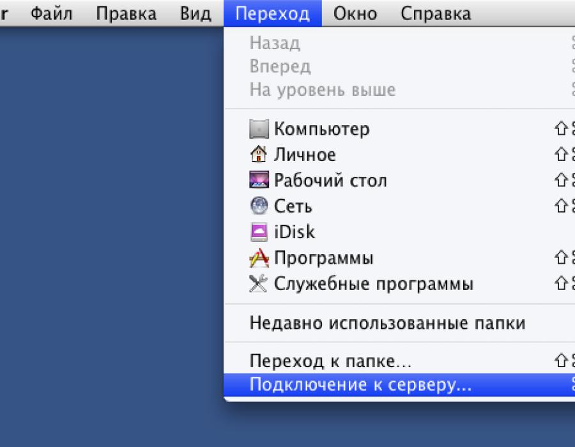Image resolution: width=575 pixels, height=447 pixels.
Task: Select the Рабочий стол entry text
Action: 330,180
